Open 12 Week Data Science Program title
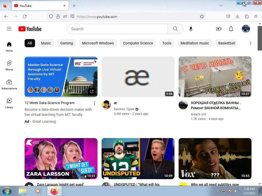This screenshot has width=262, height=196. (49, 103)
